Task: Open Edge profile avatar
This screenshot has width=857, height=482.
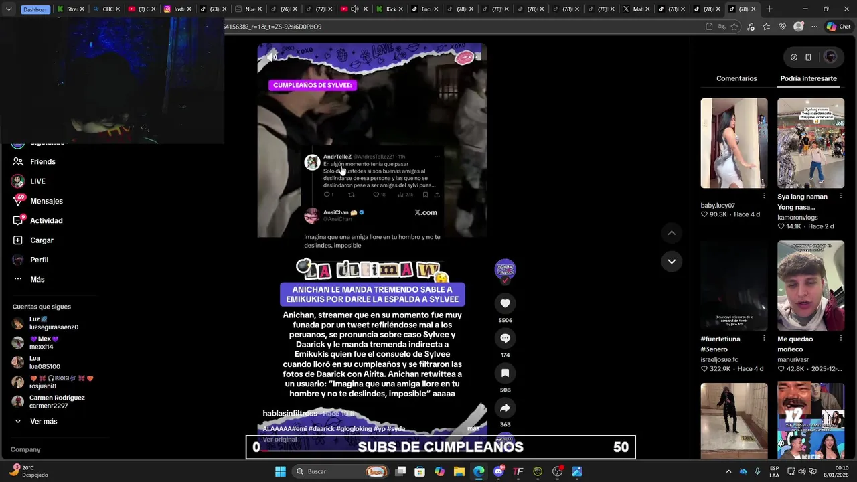Action: [x=798, y=27]
